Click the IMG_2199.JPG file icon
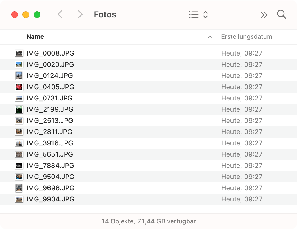Viewport: 297px width, 229px height. click(x=19, y=109)
